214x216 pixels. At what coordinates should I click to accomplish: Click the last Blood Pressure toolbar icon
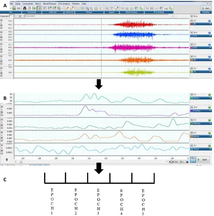coord(141,8)
